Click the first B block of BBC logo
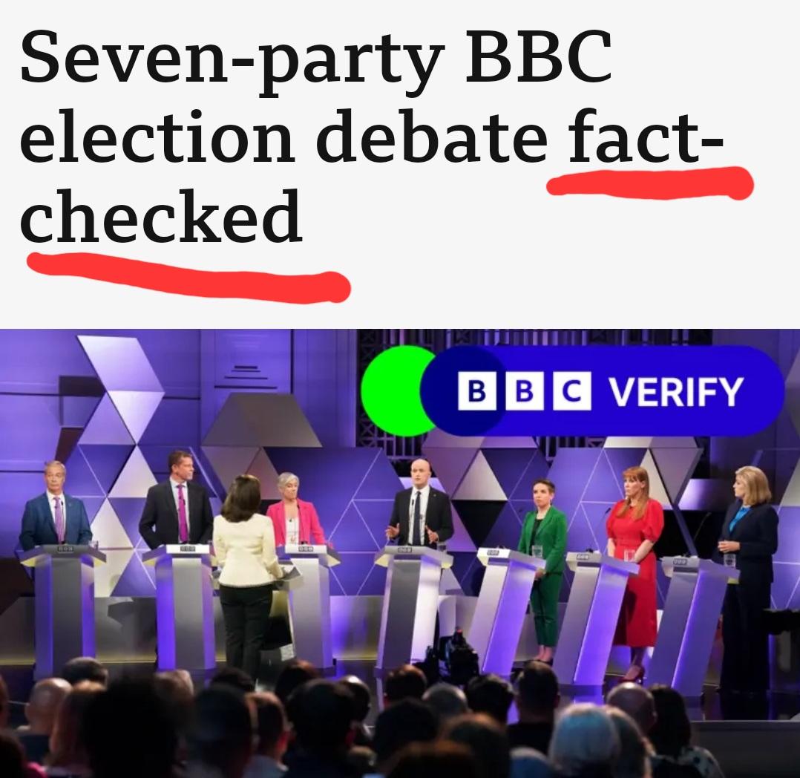This screenshot has width=800, height=778. coord(476,391)
